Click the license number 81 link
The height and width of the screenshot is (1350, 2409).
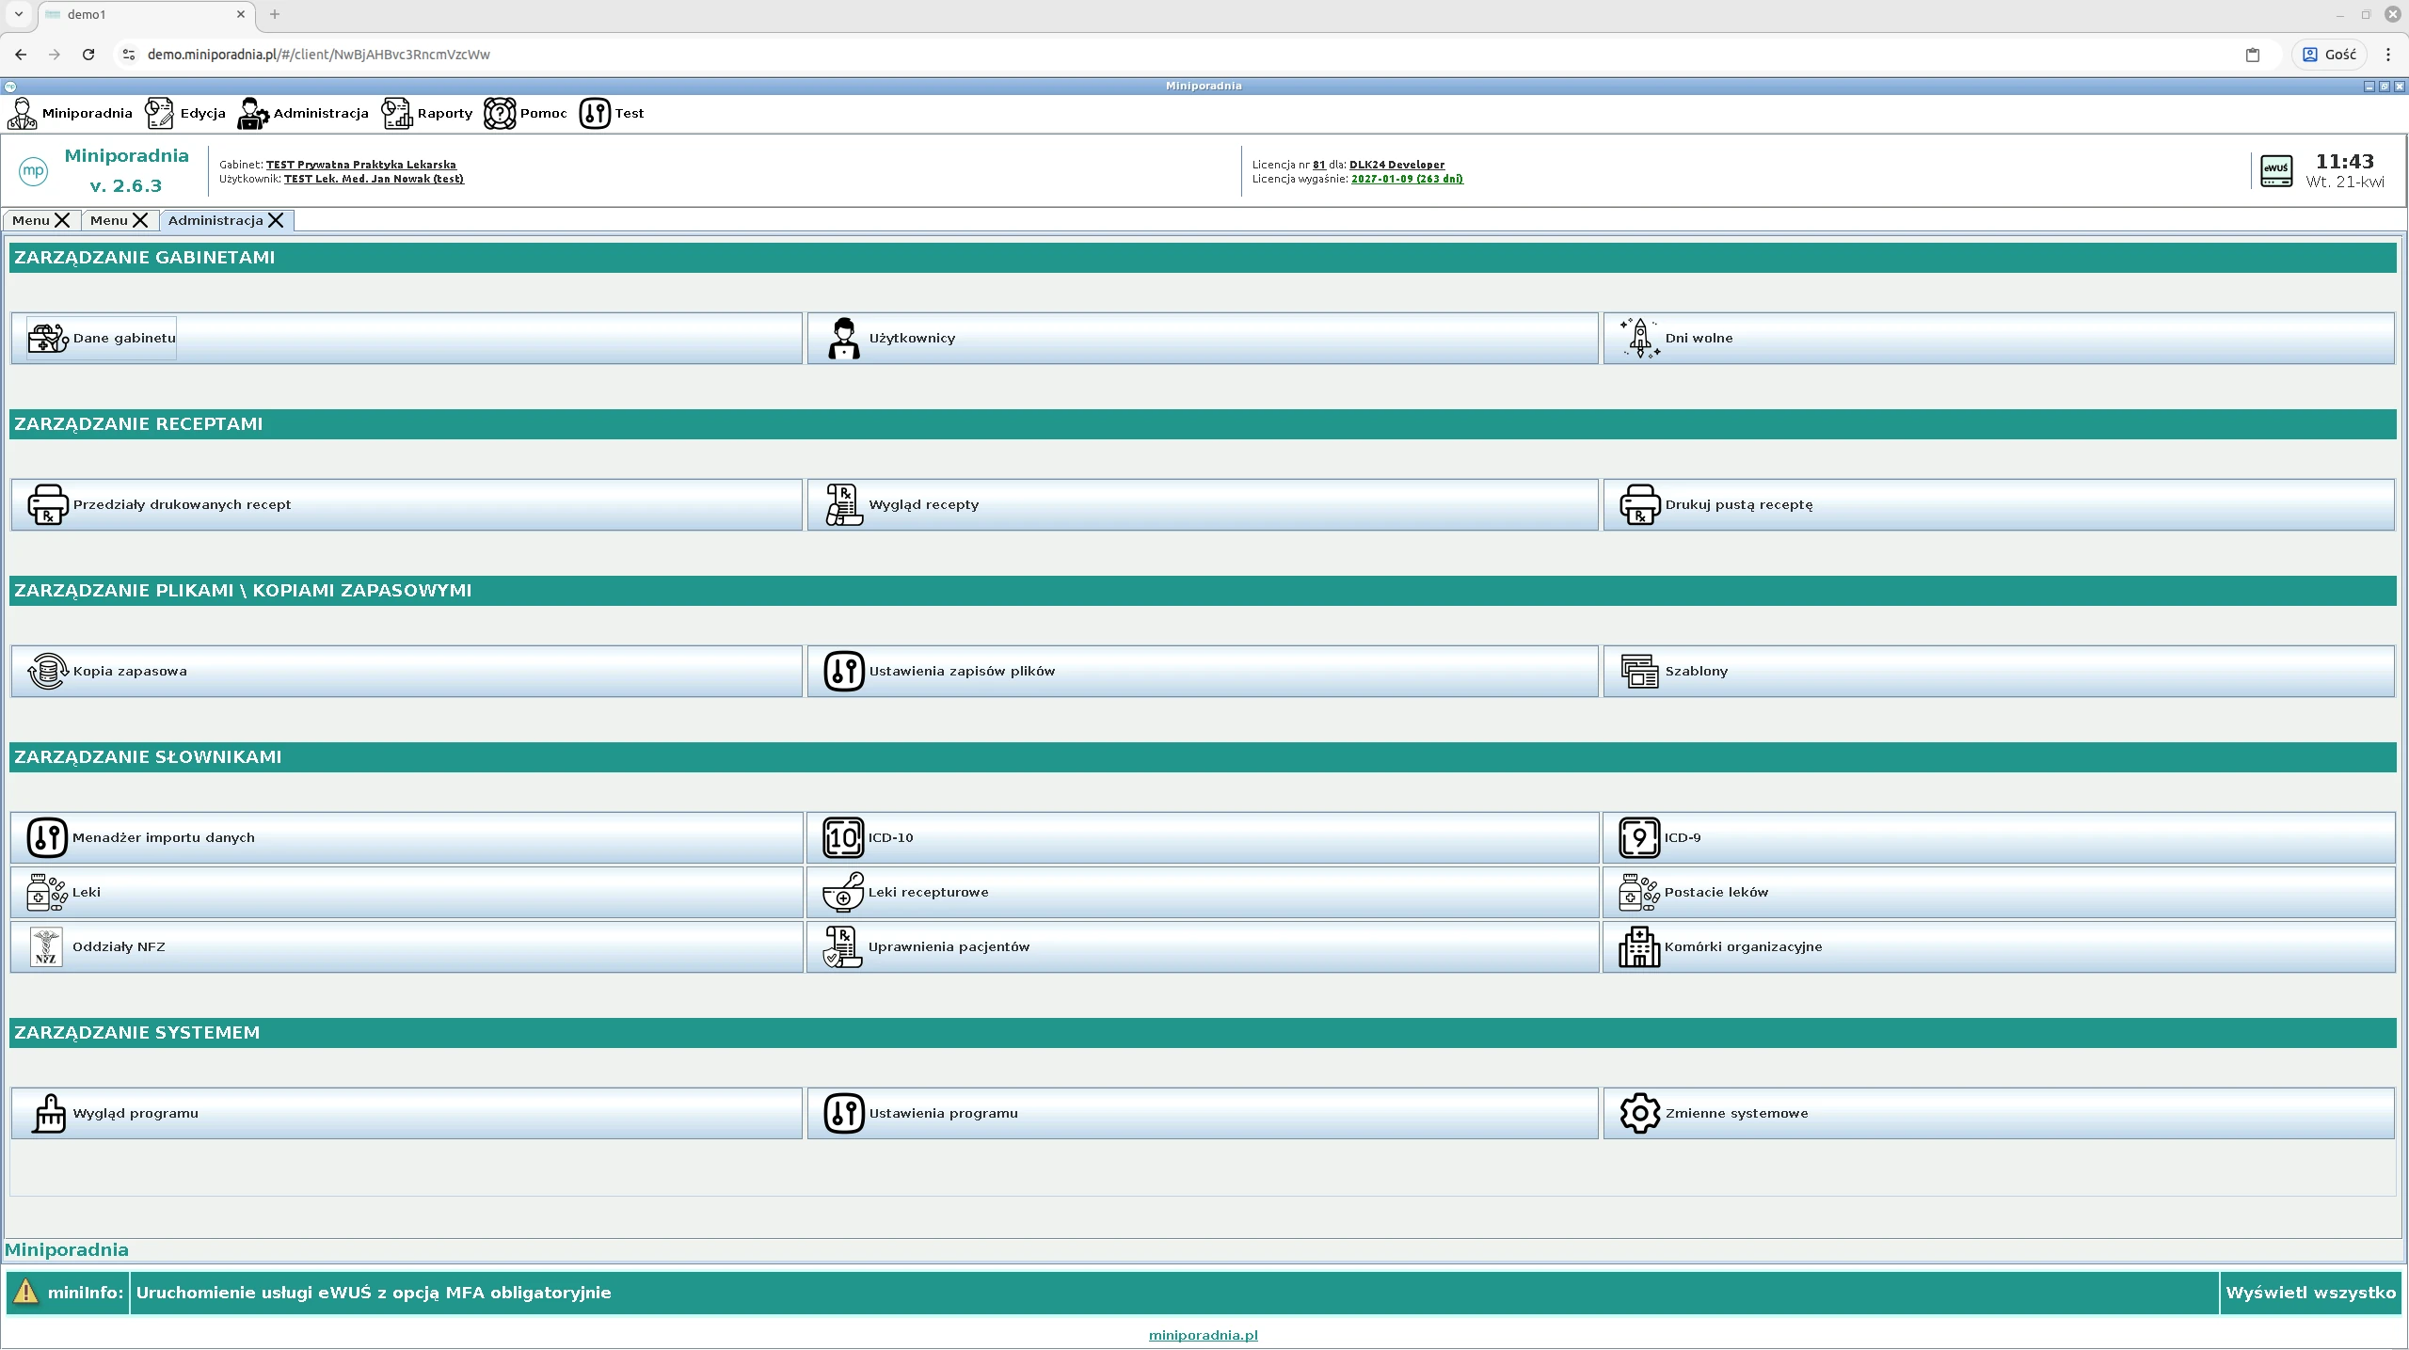(1318, 165)
